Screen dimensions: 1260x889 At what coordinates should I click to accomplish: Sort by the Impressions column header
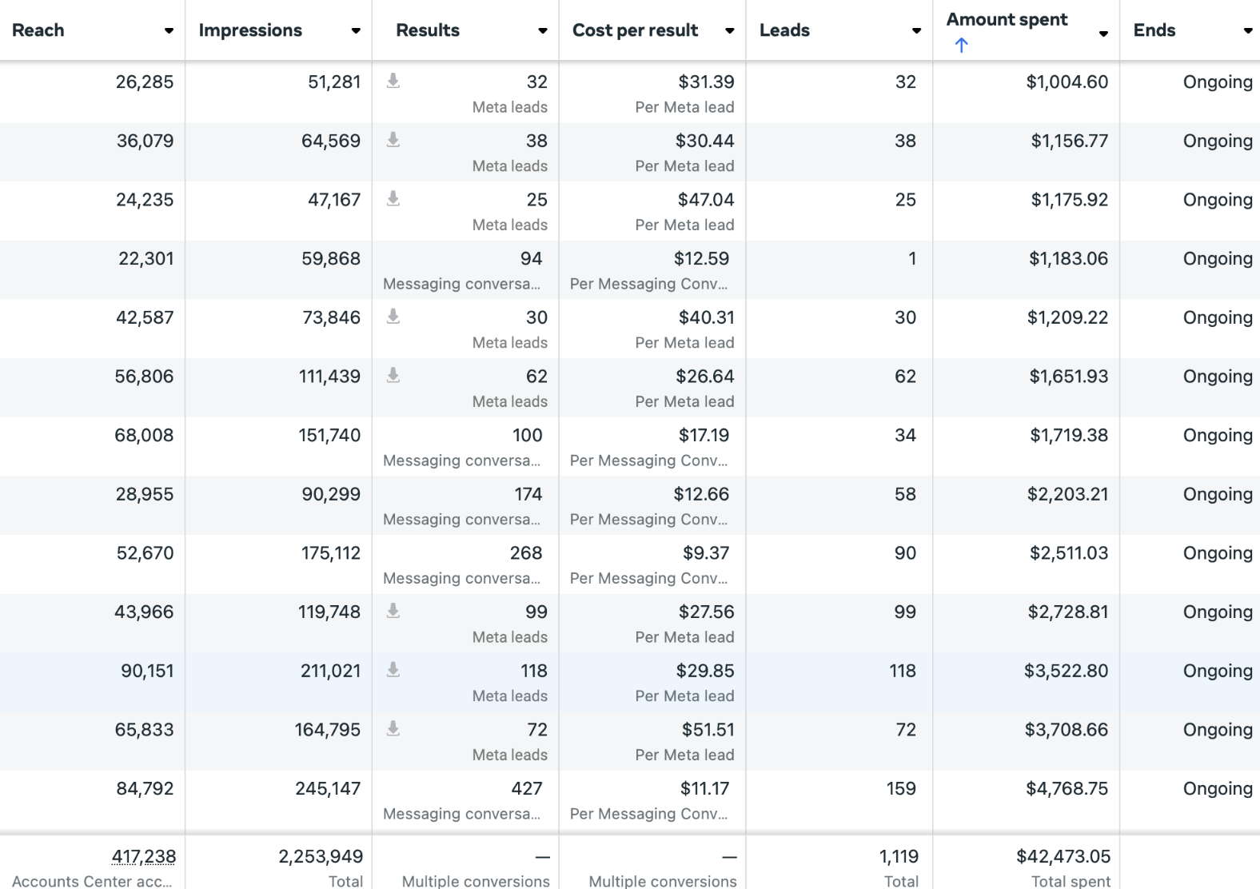(250, 30)
